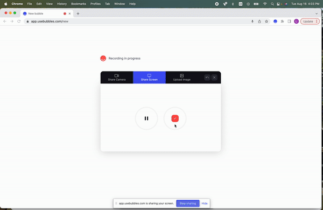
Task: Open the Upload Image tab
Action: pyautogui.click(x=182, y=78)
